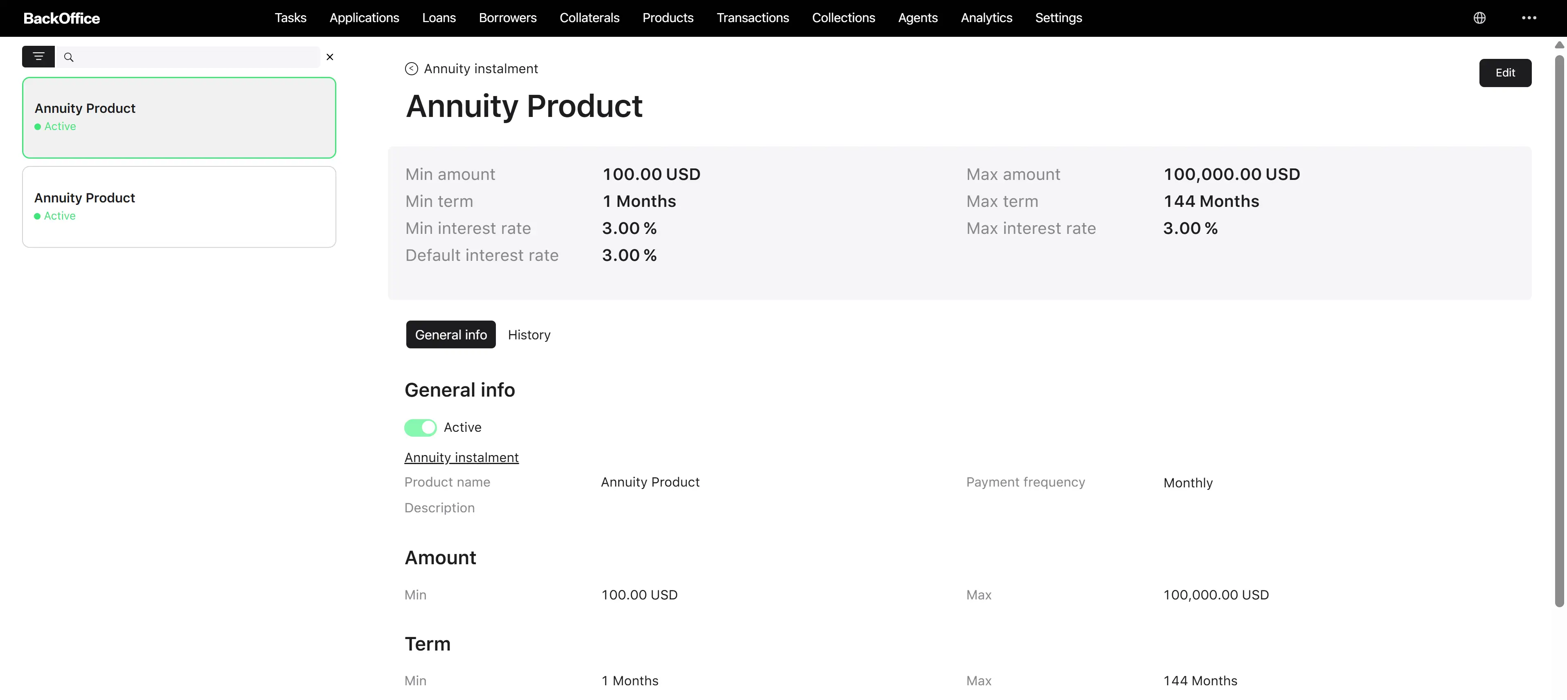This screenshot has height=700, width=1567.
Task: Switch to the History tab
Action: point(529,334)
